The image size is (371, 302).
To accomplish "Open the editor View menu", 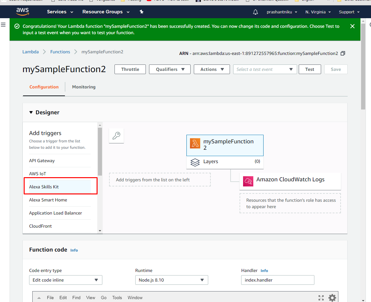I will (91, 298).
